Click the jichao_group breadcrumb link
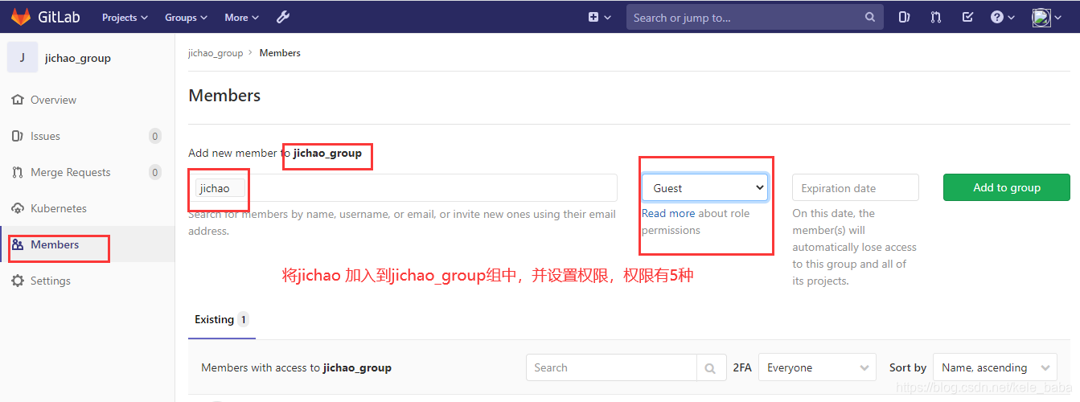The width and height of the screenshot is (1080, 402). pos(216,53)
